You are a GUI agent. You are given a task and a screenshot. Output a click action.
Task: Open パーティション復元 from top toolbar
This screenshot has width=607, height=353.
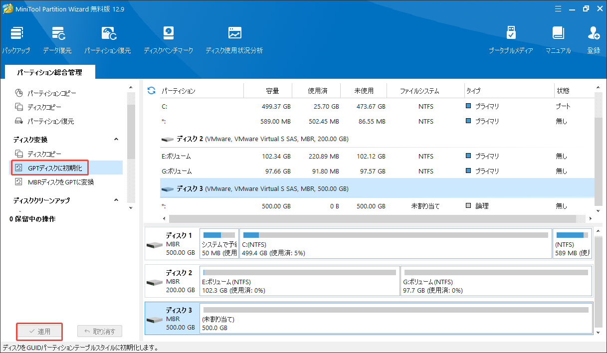pyautogui.click(x=107, y=40)
